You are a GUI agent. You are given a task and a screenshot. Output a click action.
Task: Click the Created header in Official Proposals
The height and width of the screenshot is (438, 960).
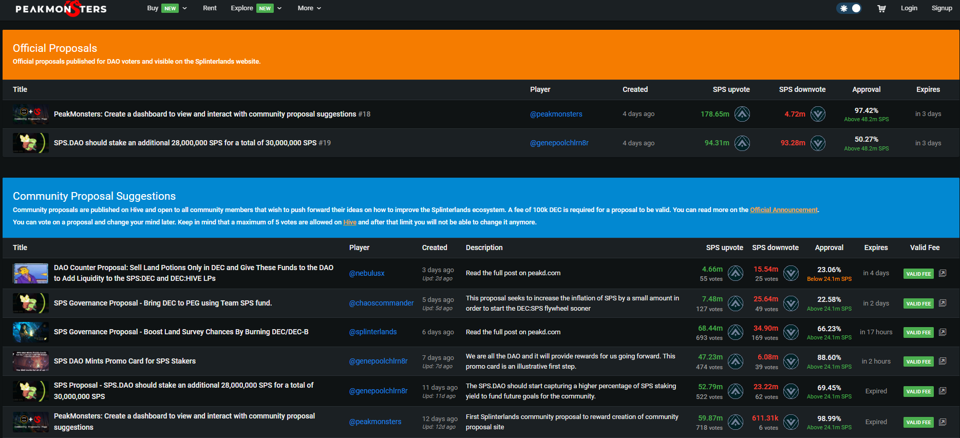click(635, 89)
